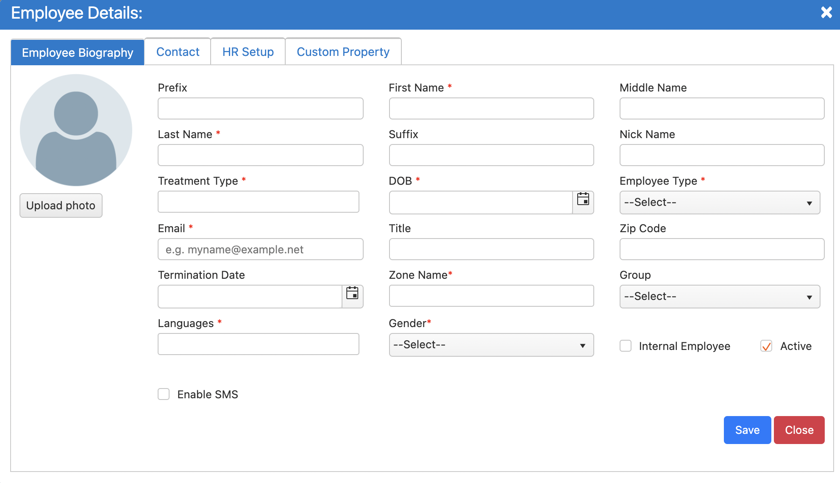The width and height of the screenshot is (840, 483).
Task: Click the red Close button
Action: (799, 430)
